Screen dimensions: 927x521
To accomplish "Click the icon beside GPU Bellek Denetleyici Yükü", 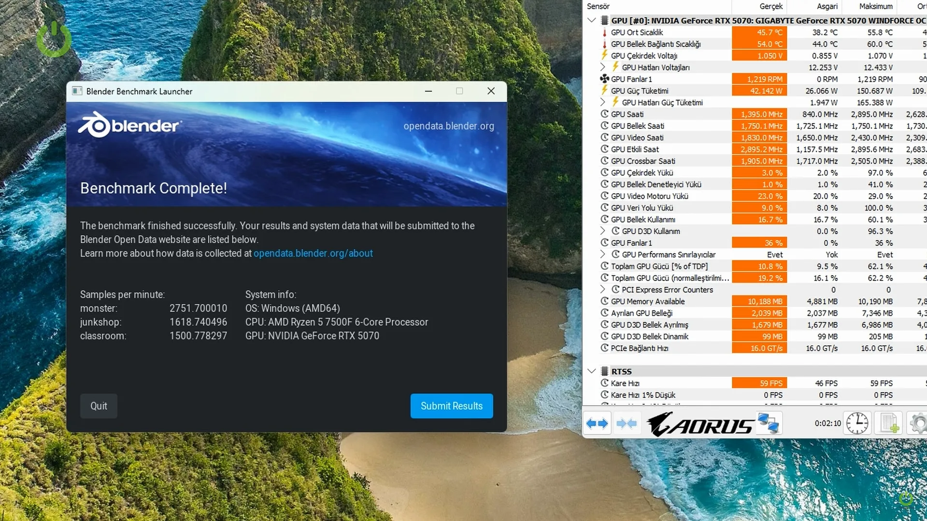I will (x=604, y=184).
